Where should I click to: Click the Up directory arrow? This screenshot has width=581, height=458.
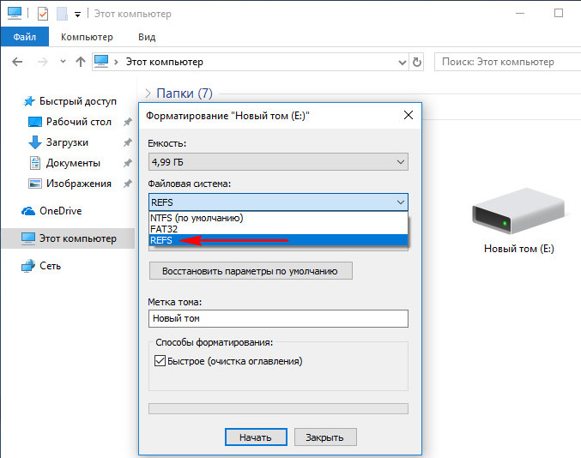81,63
